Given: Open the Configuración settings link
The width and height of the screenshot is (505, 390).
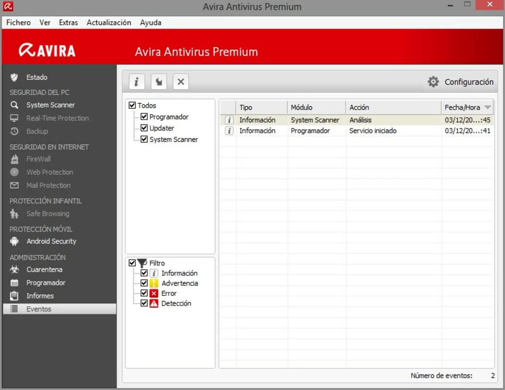Looking at the screenshot, I should 469,82.
